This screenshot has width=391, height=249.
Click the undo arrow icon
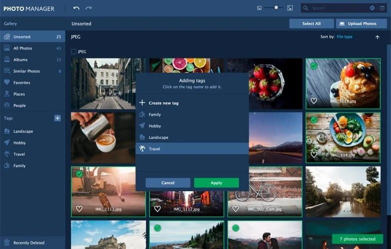point(76,8)
